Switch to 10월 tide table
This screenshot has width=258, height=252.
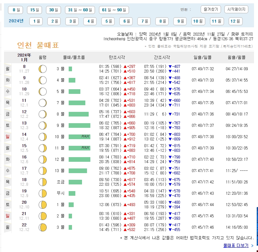pos(198,21)
